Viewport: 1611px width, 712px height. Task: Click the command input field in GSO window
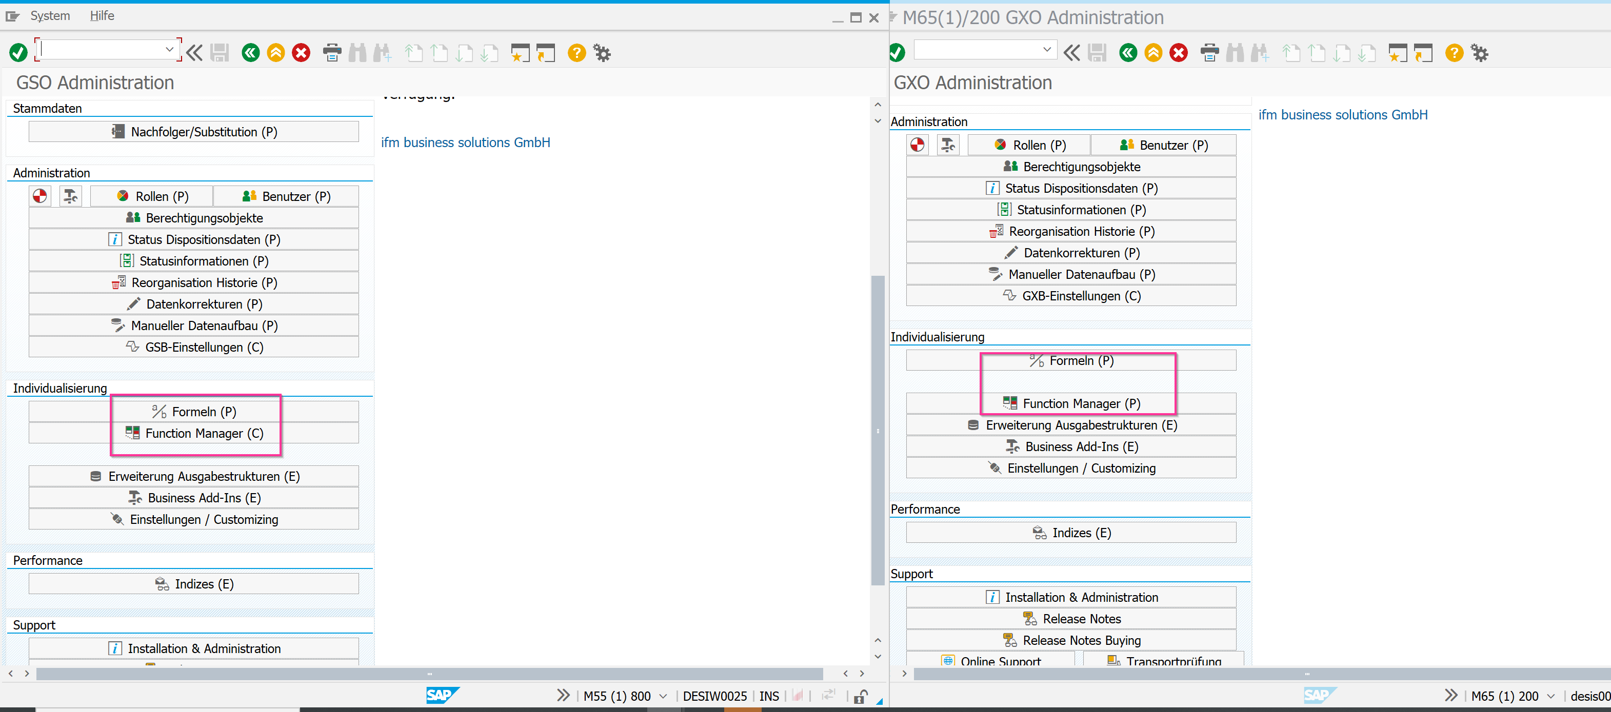click(x=100, y=49)
